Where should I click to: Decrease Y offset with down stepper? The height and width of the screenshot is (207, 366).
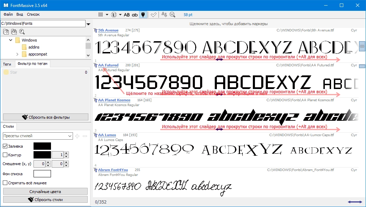[x=66, y=165]
